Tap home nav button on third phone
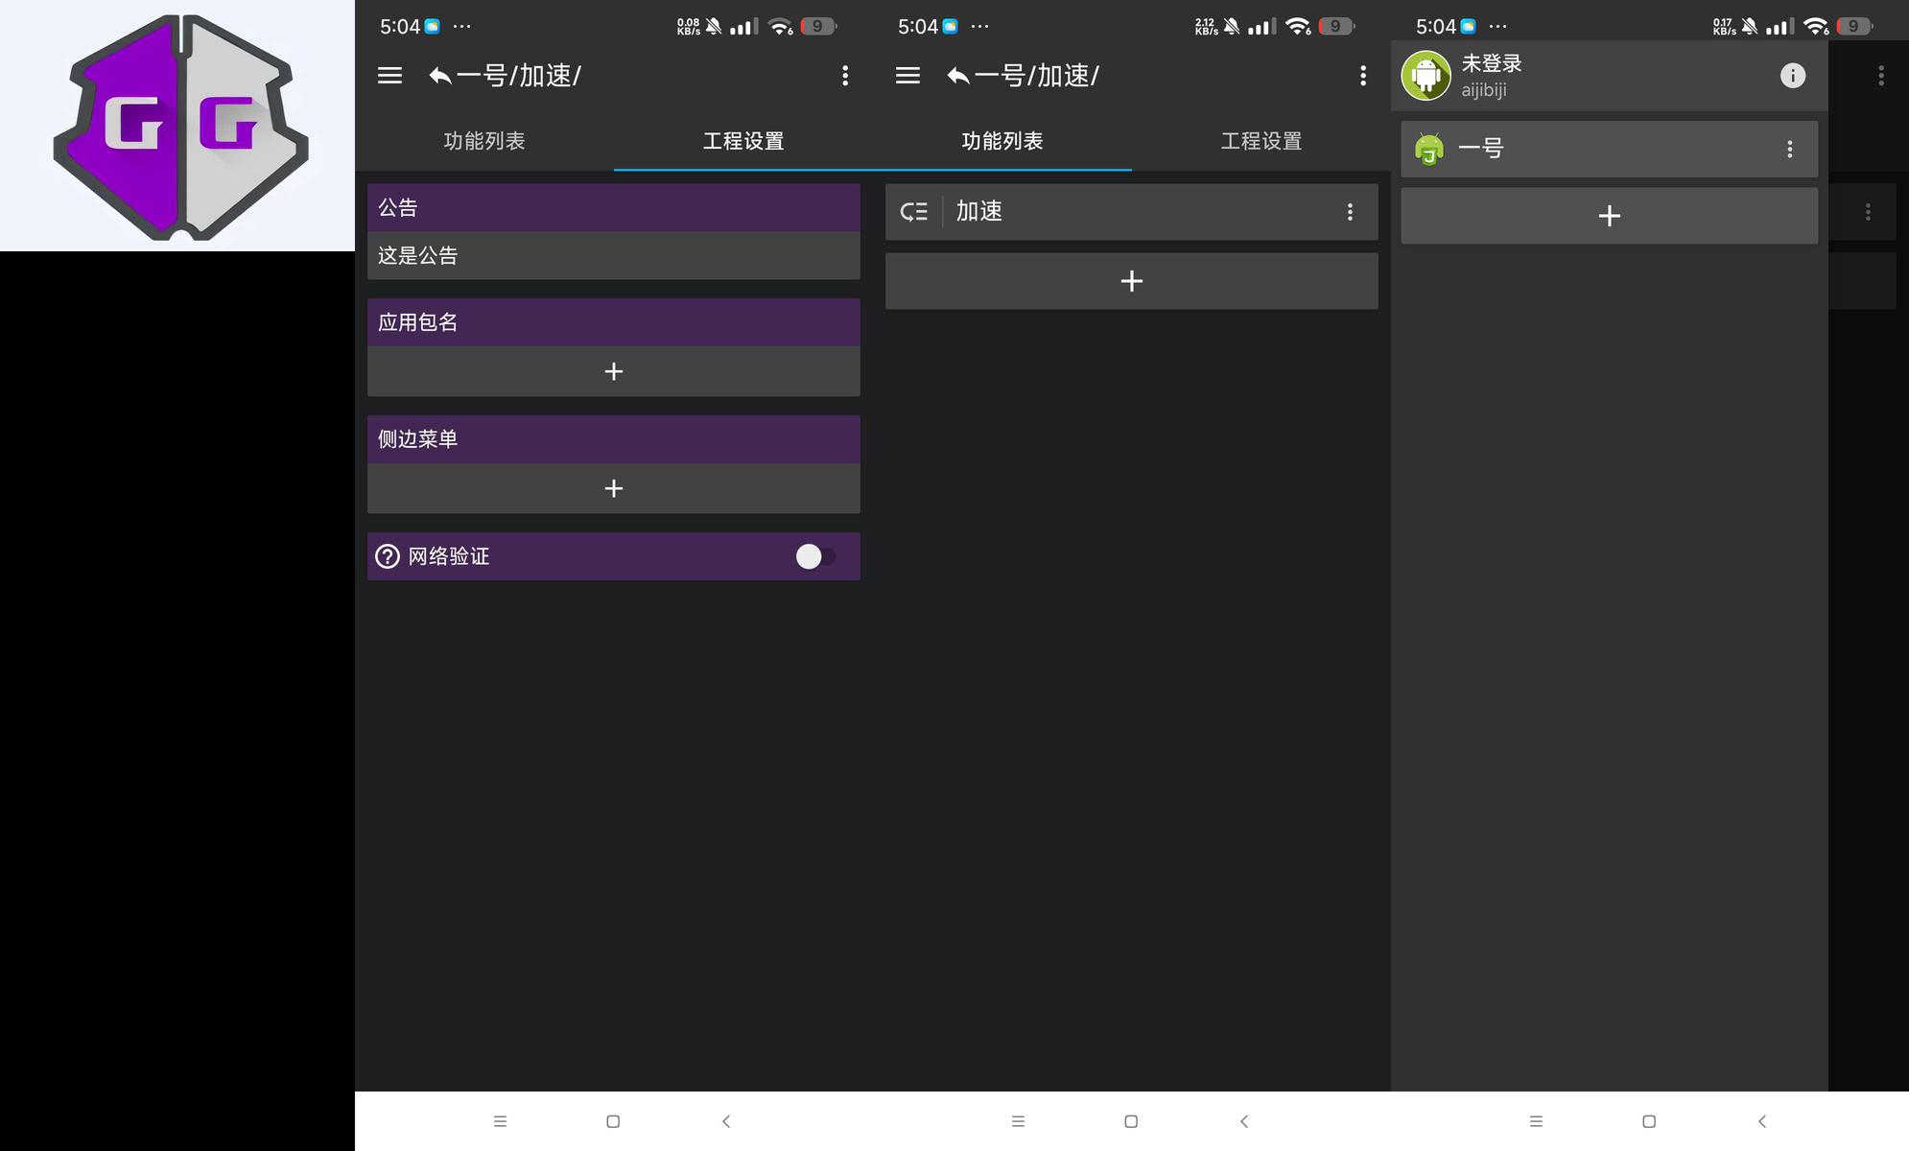The height and width of the screenshot is (1151, 1909). tap(1649, 1121)
